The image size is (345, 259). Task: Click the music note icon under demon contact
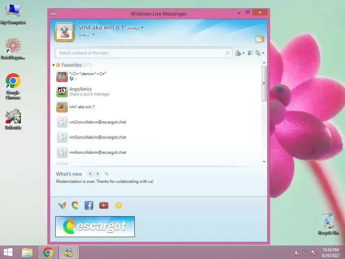click(71, 78)
